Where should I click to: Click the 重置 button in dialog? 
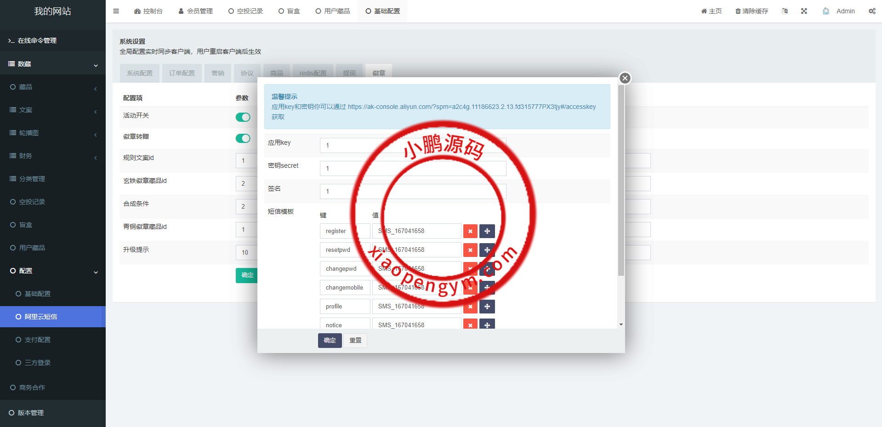coord(355,341)
